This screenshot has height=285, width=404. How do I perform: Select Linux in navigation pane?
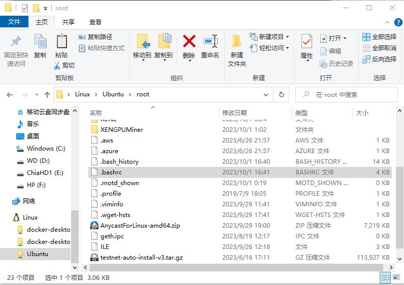[25, 218]
